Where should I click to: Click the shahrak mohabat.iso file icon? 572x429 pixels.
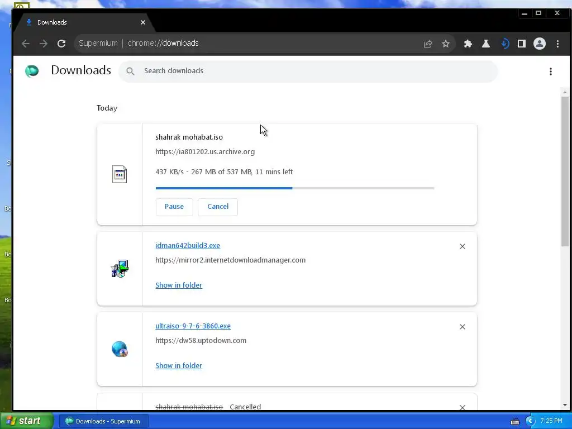pyautogui.click(x=120, y=174)
